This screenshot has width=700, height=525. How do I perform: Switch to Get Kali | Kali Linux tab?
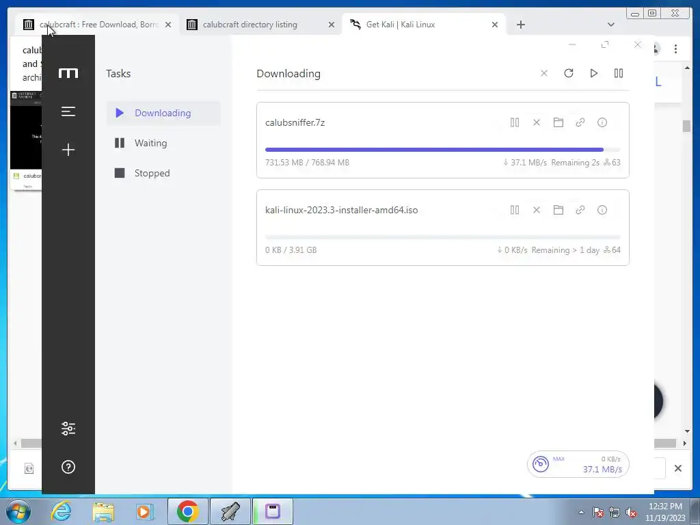click(423, 25)
